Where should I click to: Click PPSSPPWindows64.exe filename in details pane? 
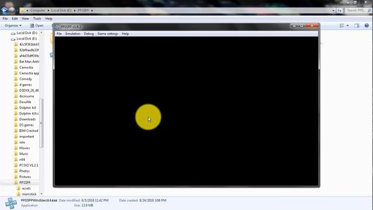(39, 201)
